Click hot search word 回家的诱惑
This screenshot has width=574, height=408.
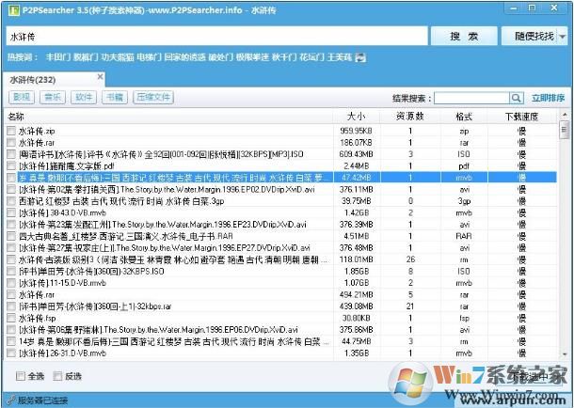coord(184,57)
